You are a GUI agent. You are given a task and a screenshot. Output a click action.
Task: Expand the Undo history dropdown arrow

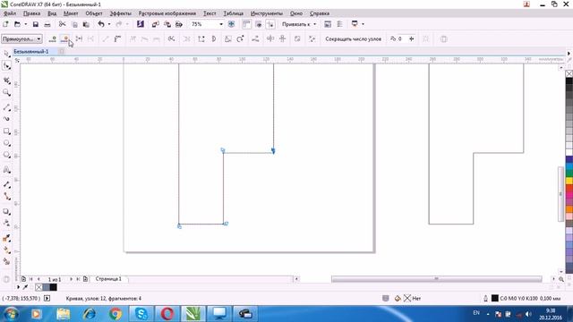pos(109,24)
